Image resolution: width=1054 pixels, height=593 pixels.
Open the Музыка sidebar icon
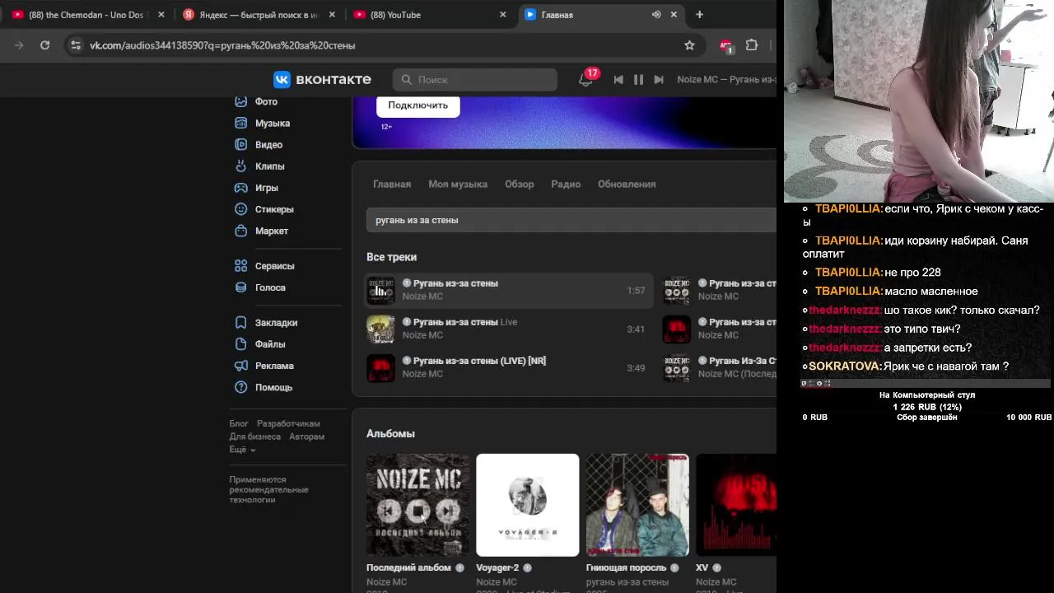pos(240,123)
